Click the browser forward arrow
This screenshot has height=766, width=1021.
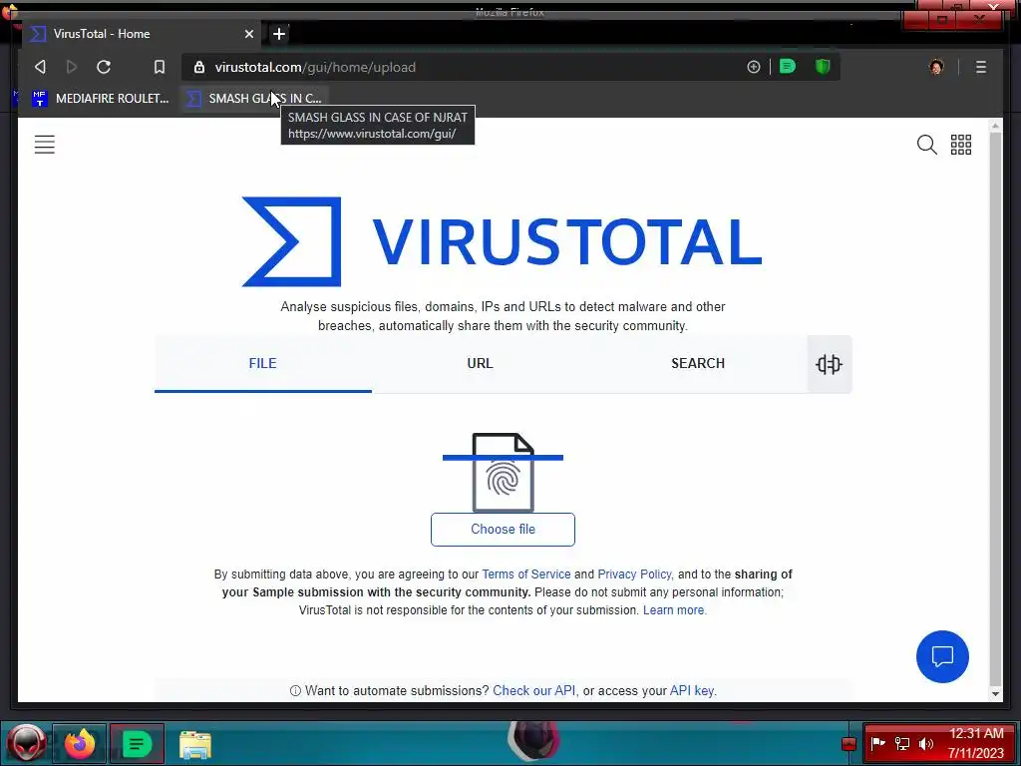pos(72,67)
